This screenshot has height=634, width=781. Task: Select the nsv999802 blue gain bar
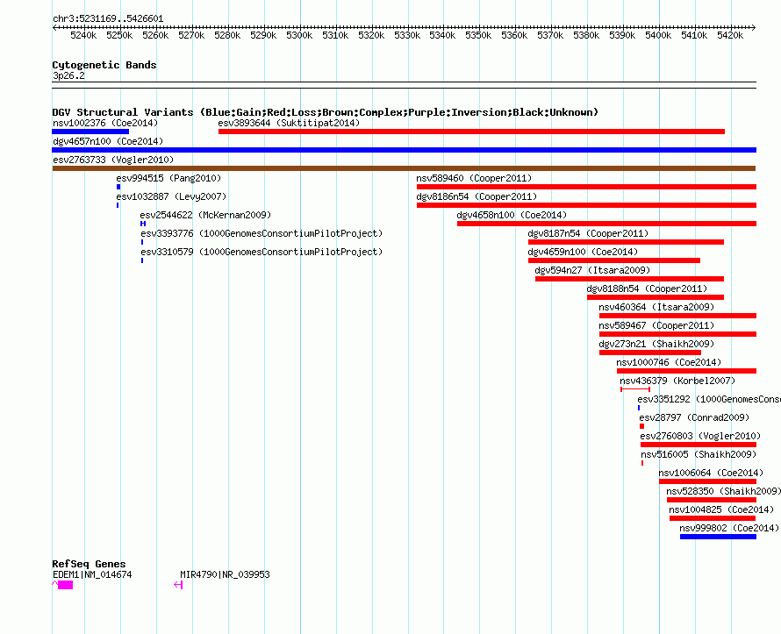point(718,537)
